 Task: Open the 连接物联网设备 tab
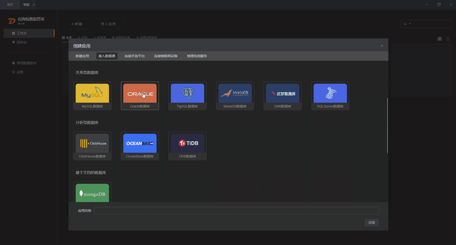pos(166,56)
